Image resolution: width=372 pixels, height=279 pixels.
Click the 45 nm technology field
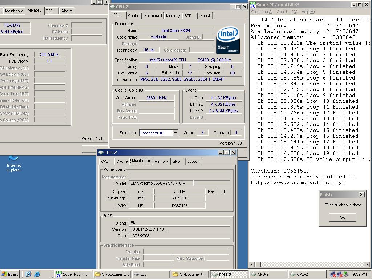click(149, 50)
